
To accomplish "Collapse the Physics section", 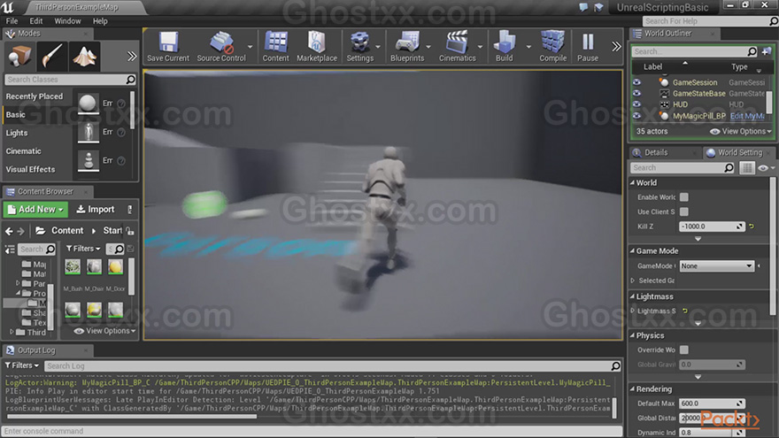I will (632, 335).
